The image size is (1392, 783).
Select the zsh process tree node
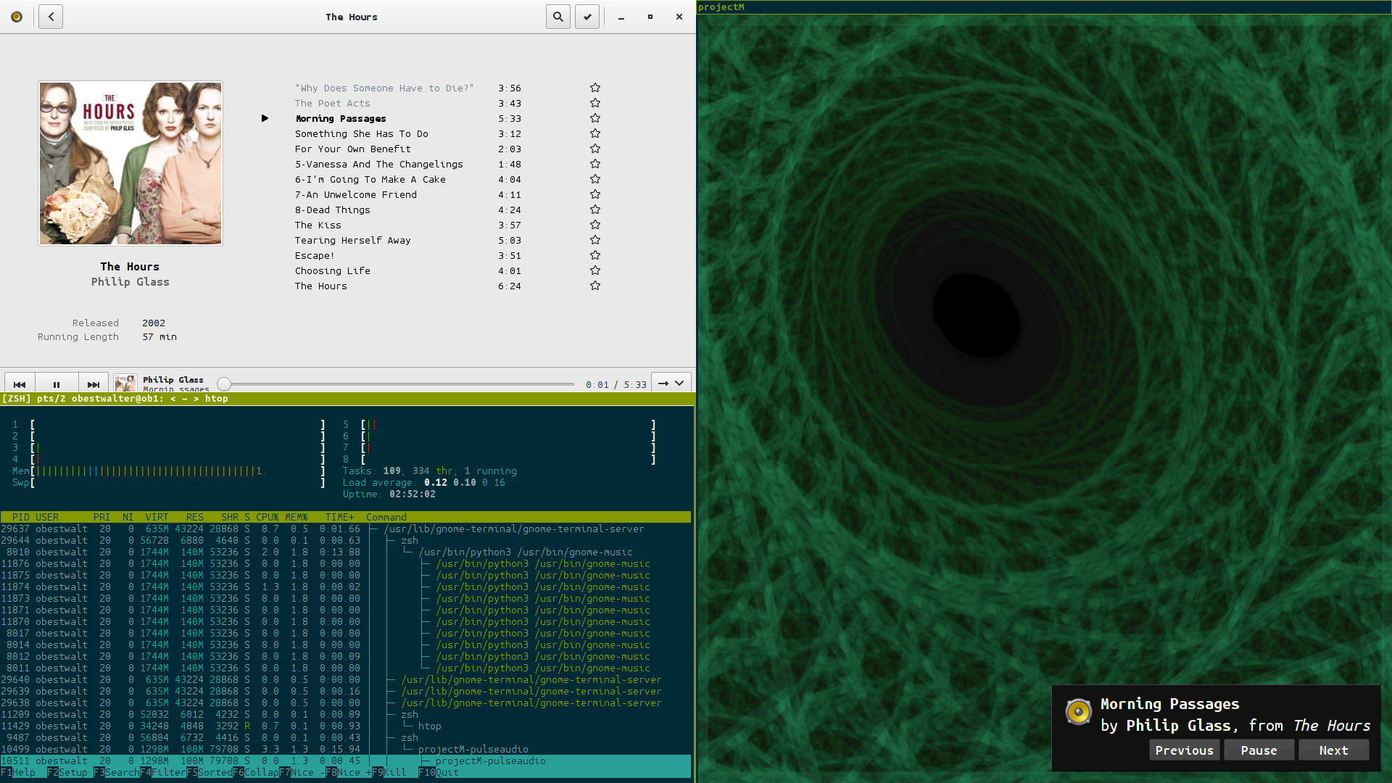click(x=410, y=541)
